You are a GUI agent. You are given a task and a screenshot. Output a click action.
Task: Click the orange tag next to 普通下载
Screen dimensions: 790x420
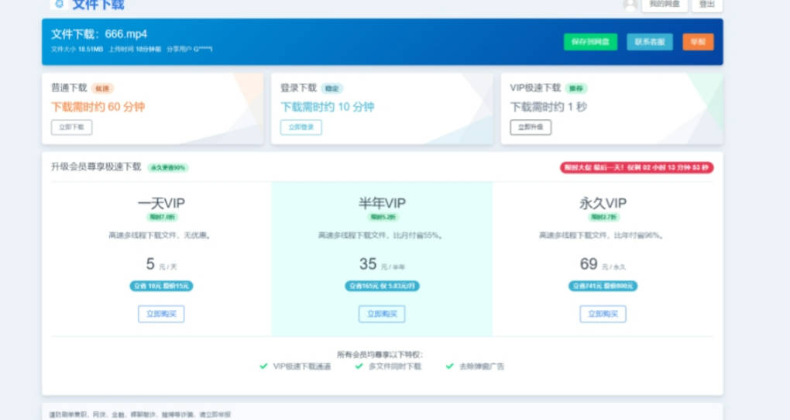pos(102,88)
